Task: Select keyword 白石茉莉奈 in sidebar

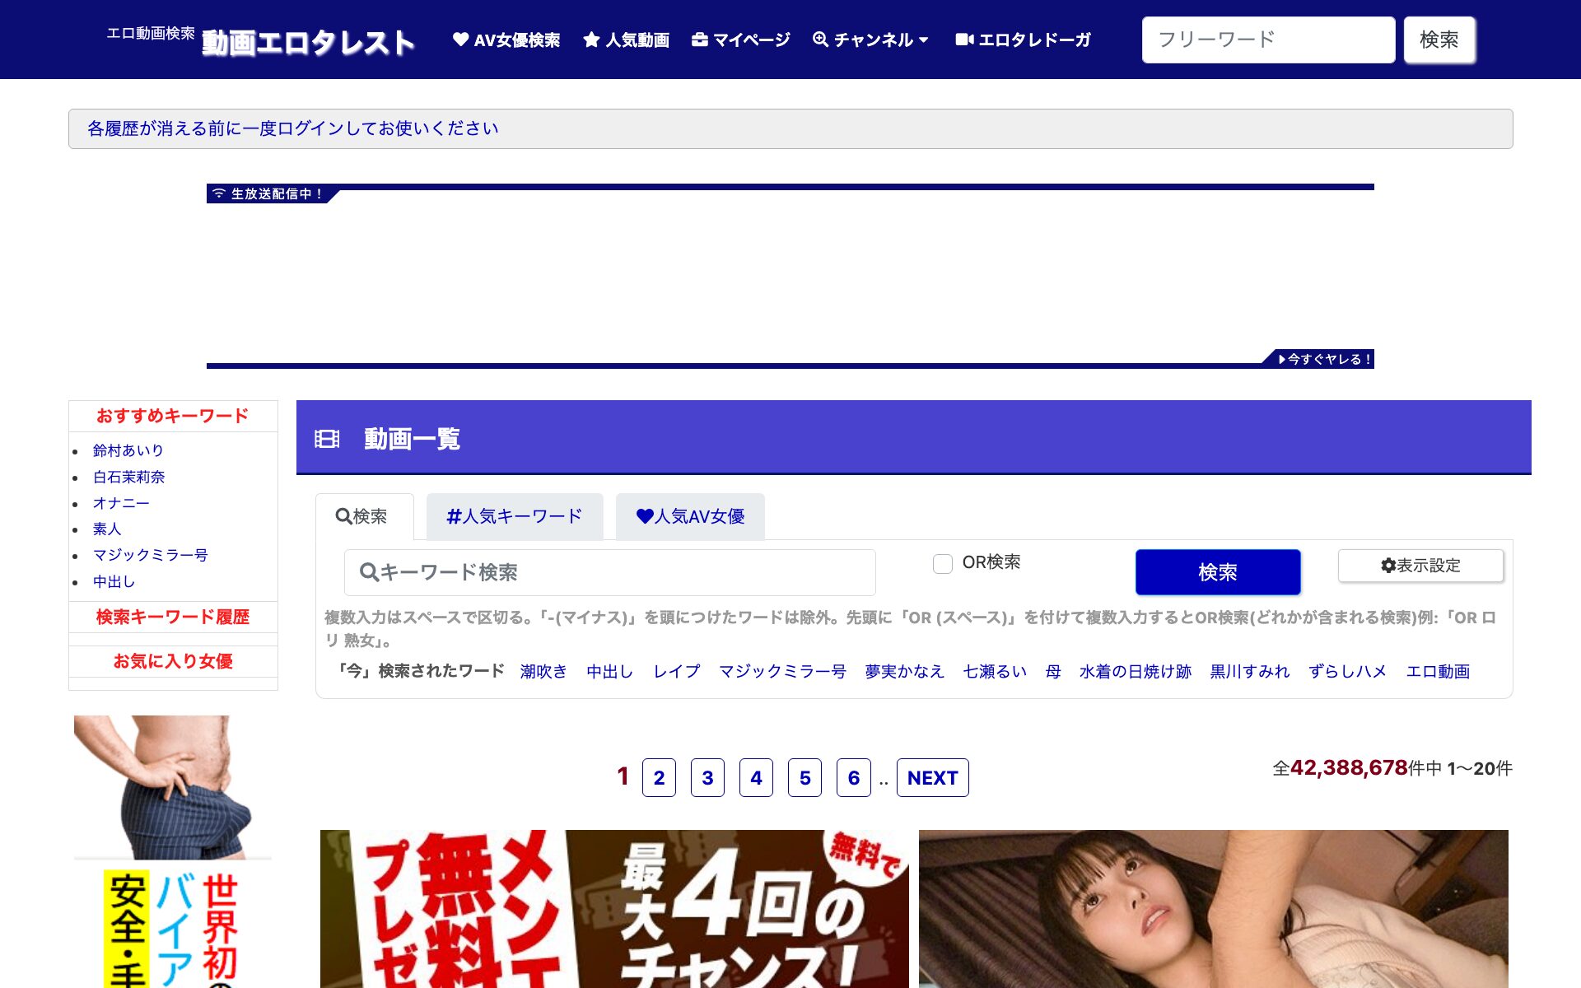Action: coord(128,477)
